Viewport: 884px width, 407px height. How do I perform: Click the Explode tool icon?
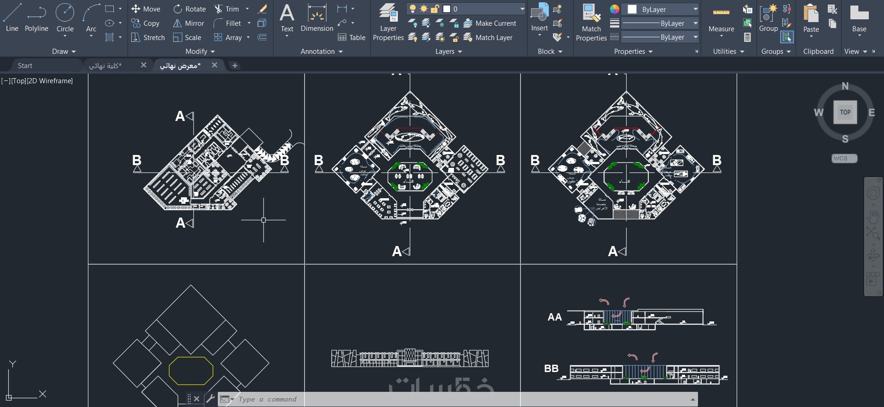[x=262, y=23]
